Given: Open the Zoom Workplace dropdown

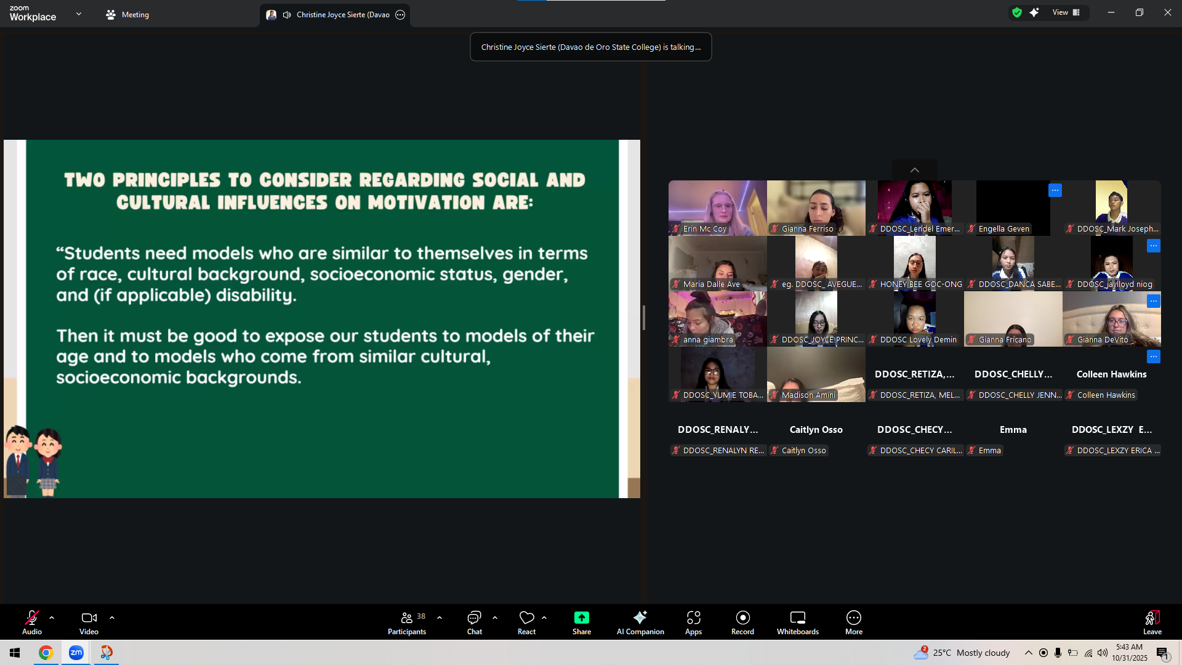Looking at the screenshot, I should pyautogui.click(x=78, y=14).
